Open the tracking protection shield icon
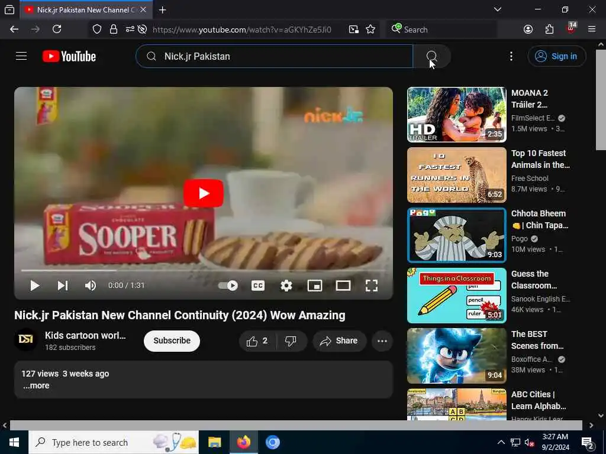This screenshot has height=454, width=606. click(x=97, y=30)
